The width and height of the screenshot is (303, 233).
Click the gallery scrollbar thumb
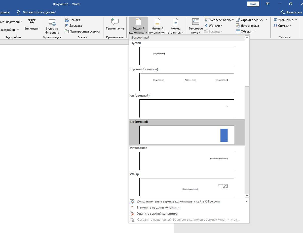pos(247,63)
